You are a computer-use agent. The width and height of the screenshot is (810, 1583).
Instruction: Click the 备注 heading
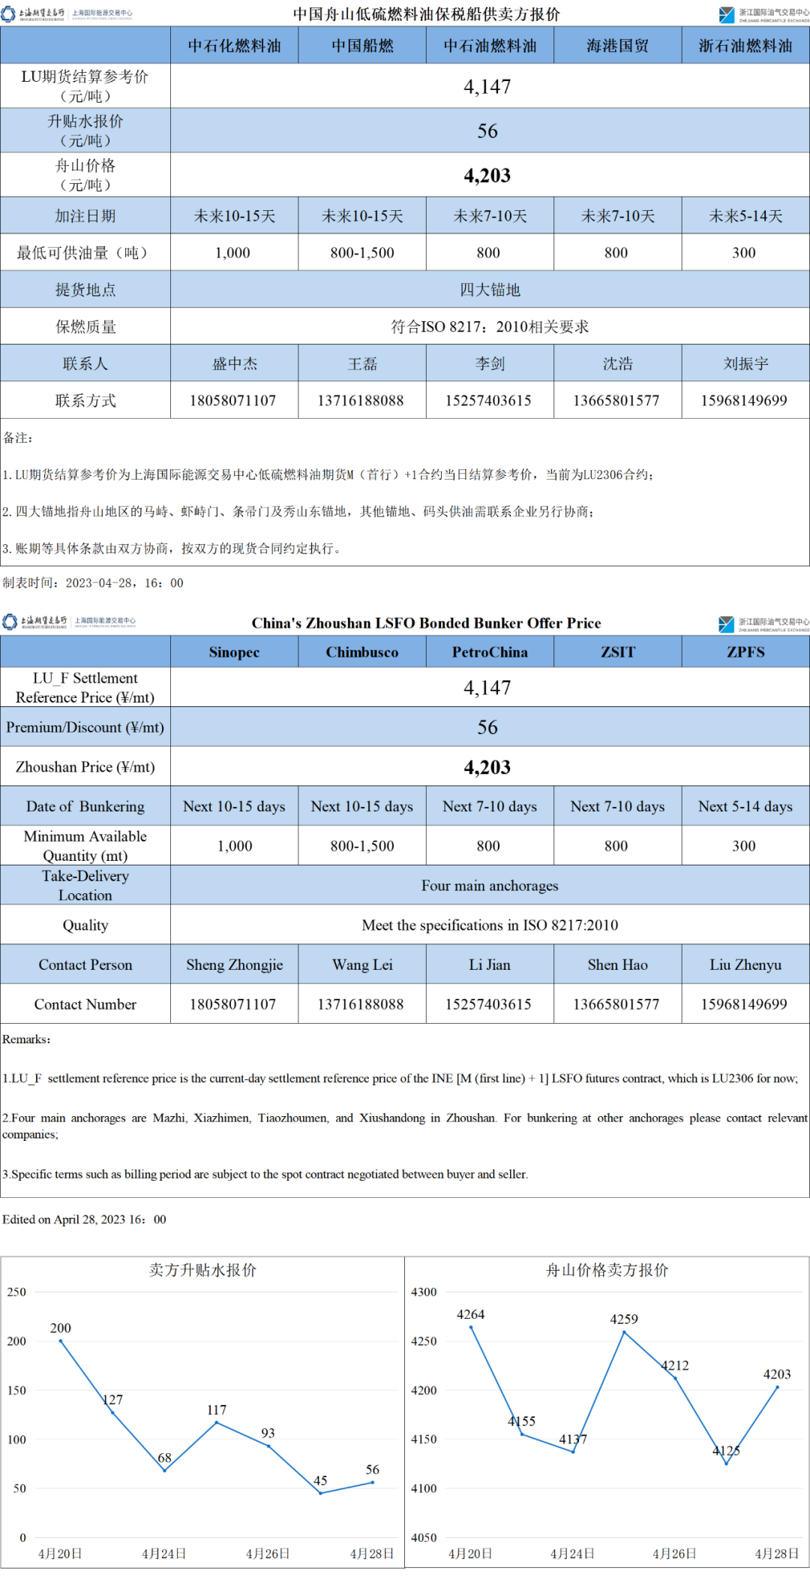pos(18,438)
